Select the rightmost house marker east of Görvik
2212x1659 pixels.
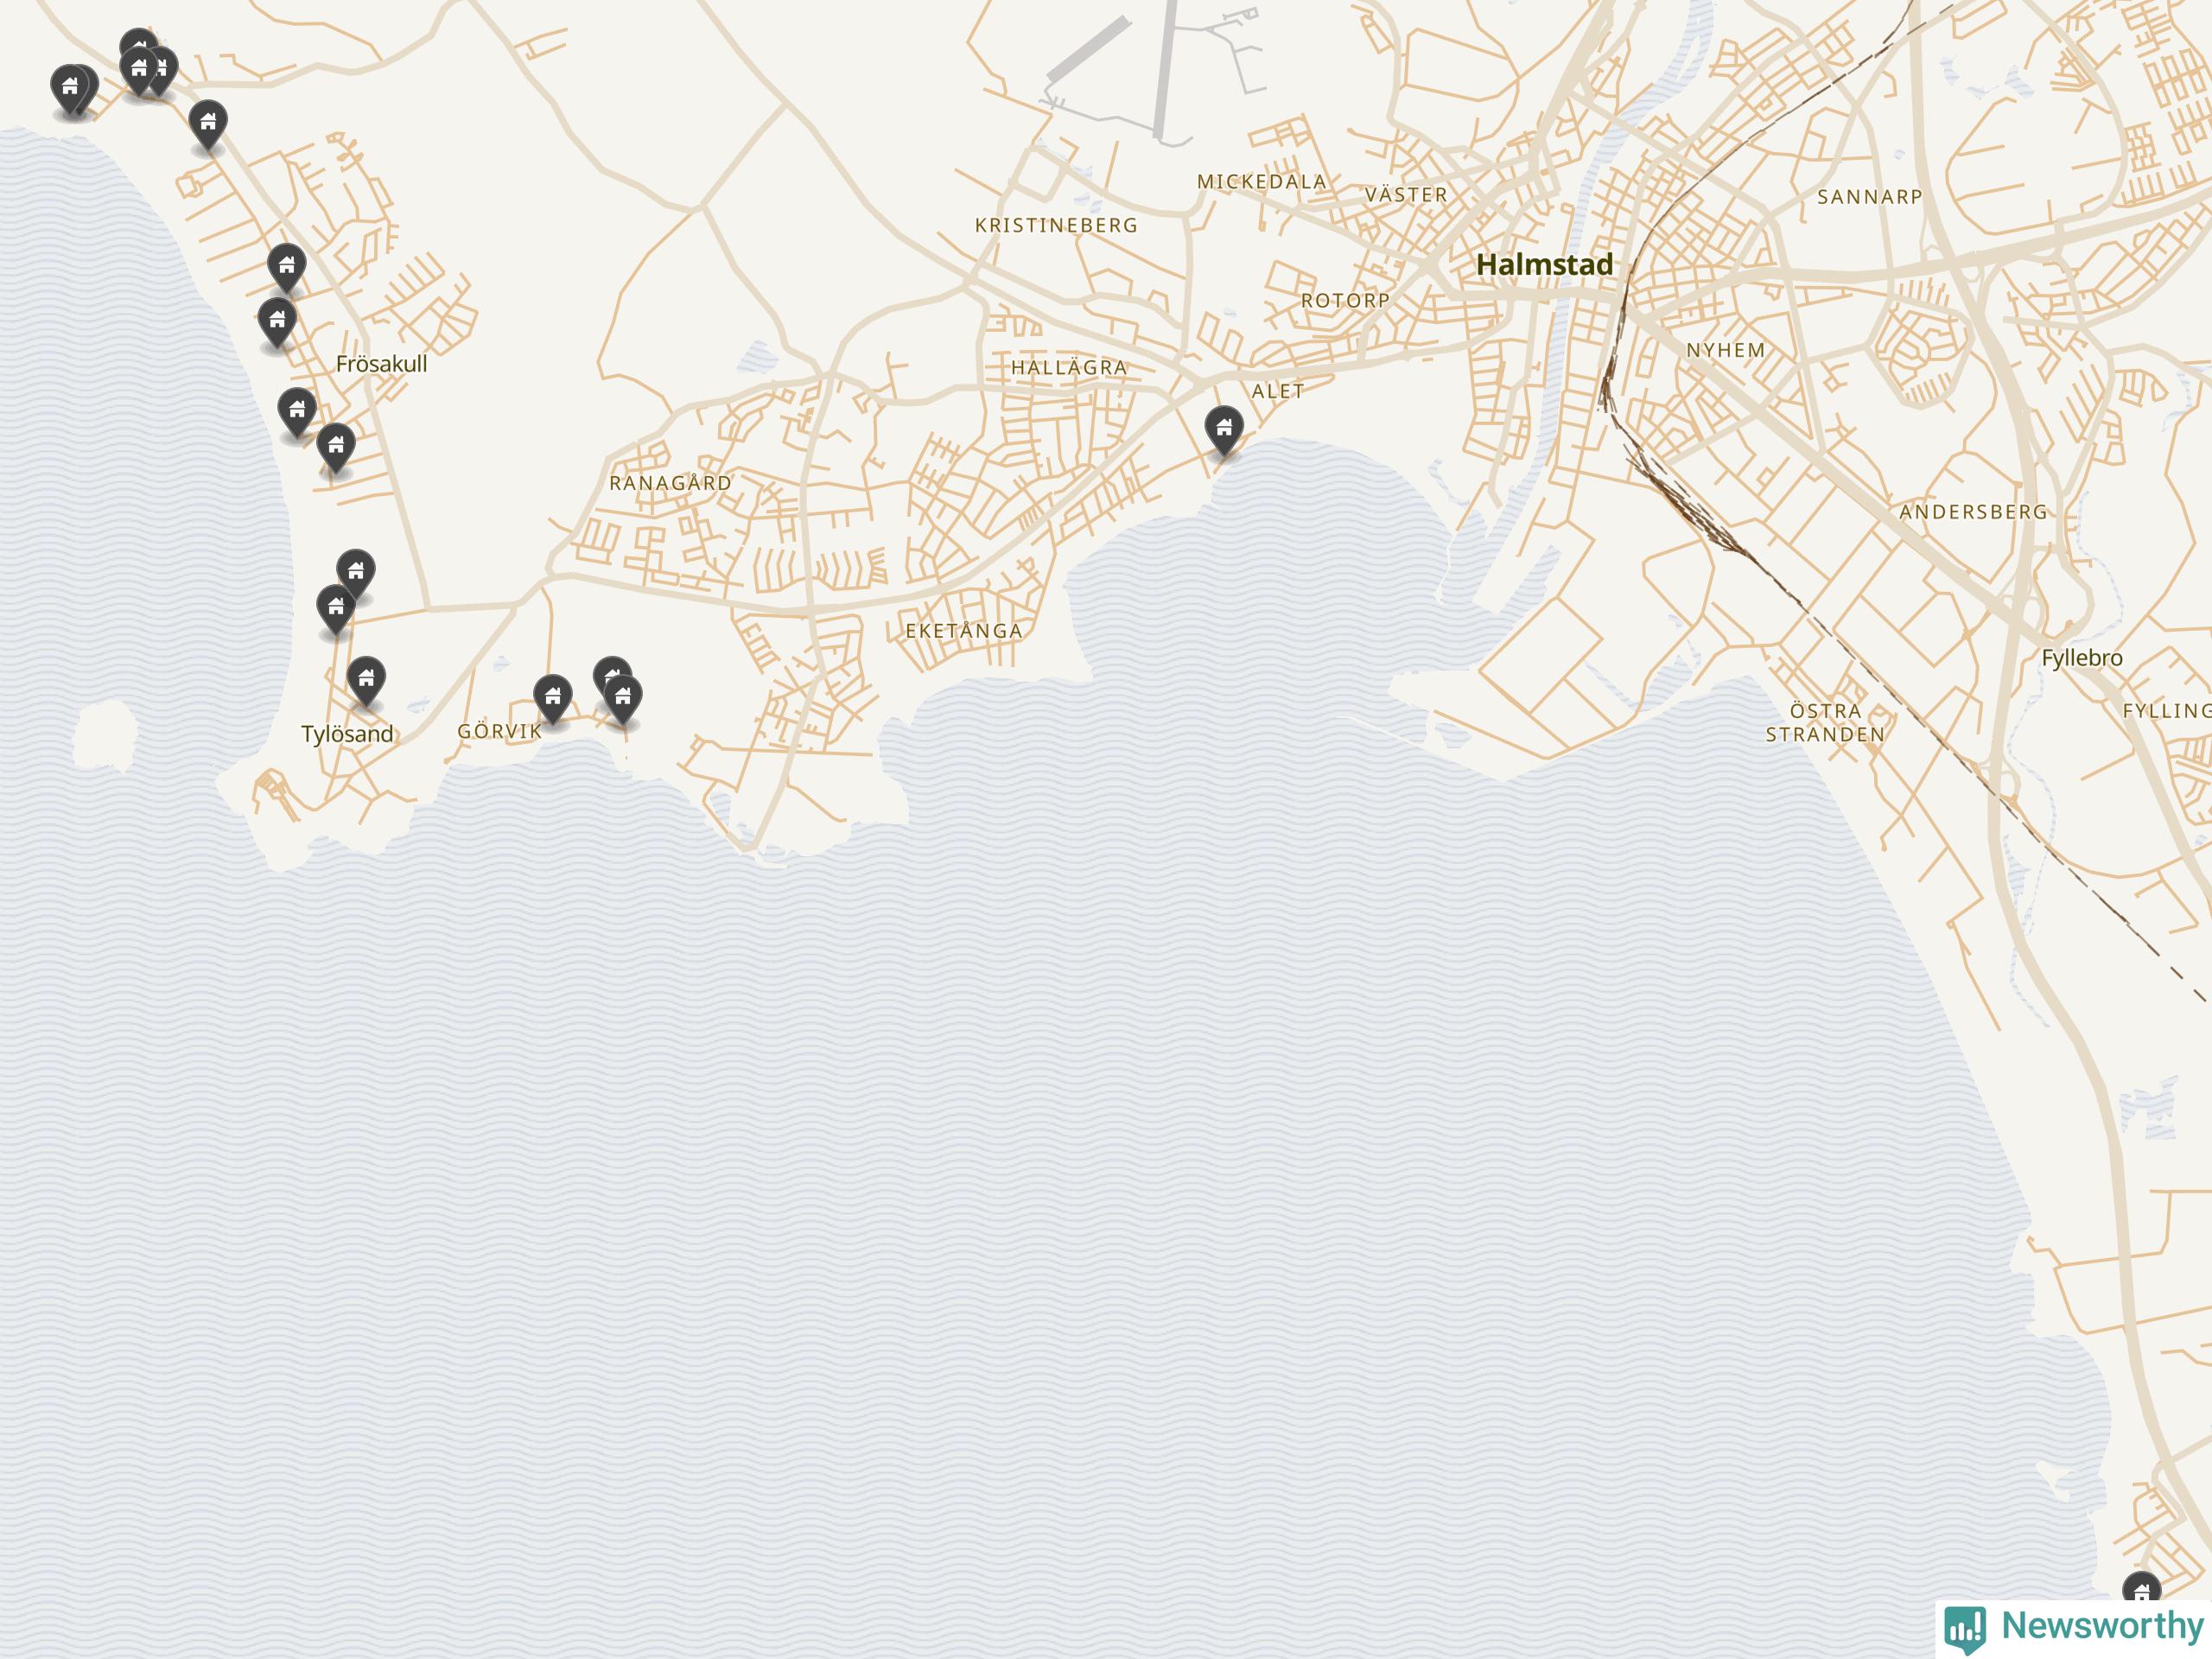coord(623,699)
